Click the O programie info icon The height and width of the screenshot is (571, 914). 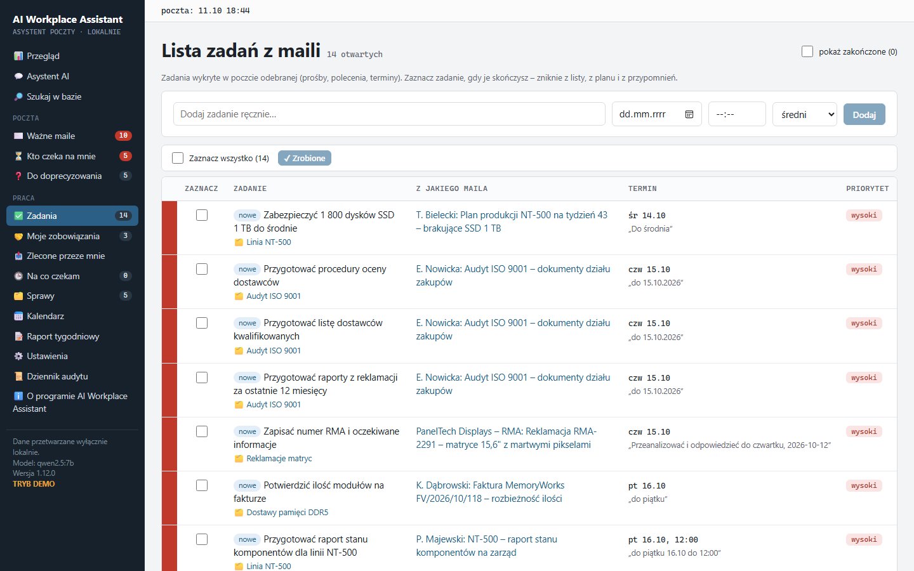point(18,397)
